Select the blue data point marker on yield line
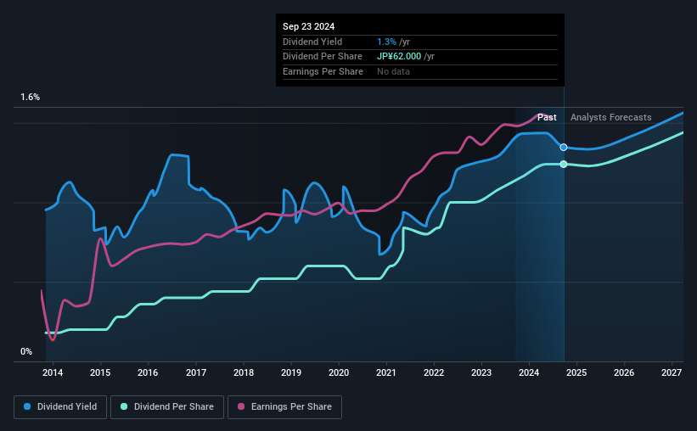The height and width of the screenshot is (431, 697). click(564, 147)
